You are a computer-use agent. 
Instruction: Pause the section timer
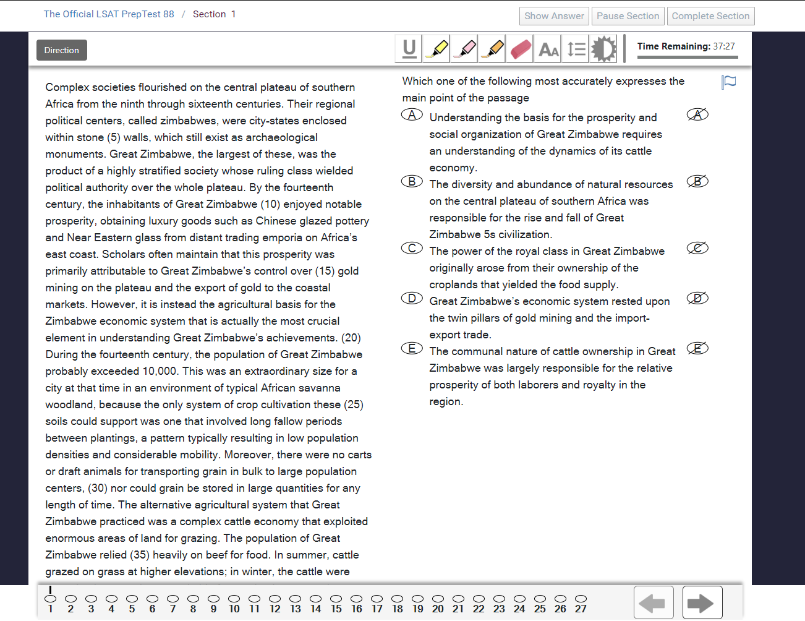click(628, 16)
